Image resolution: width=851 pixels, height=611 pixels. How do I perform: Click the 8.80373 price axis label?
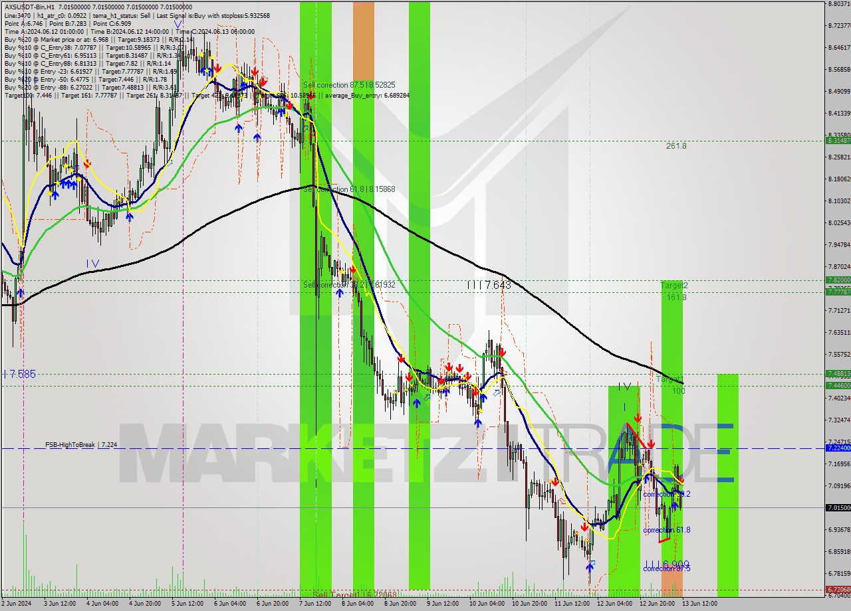pyautogui.click(x=838, y=4)
